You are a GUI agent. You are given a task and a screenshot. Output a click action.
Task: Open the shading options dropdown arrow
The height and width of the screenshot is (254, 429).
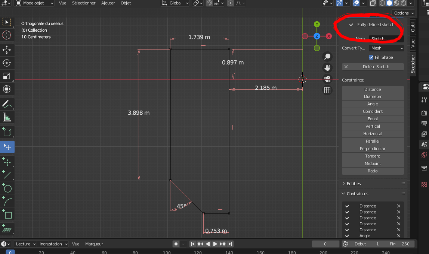coord(411,3)
